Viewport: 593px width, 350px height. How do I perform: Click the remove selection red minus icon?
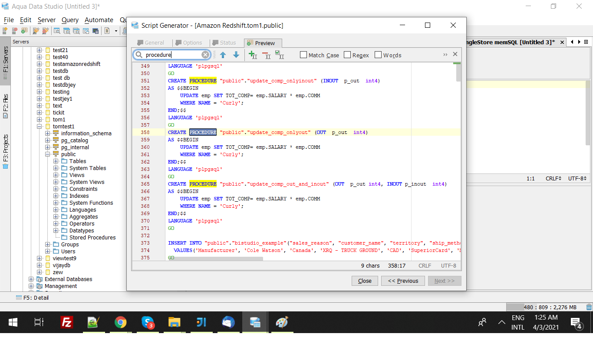point(266,55)
